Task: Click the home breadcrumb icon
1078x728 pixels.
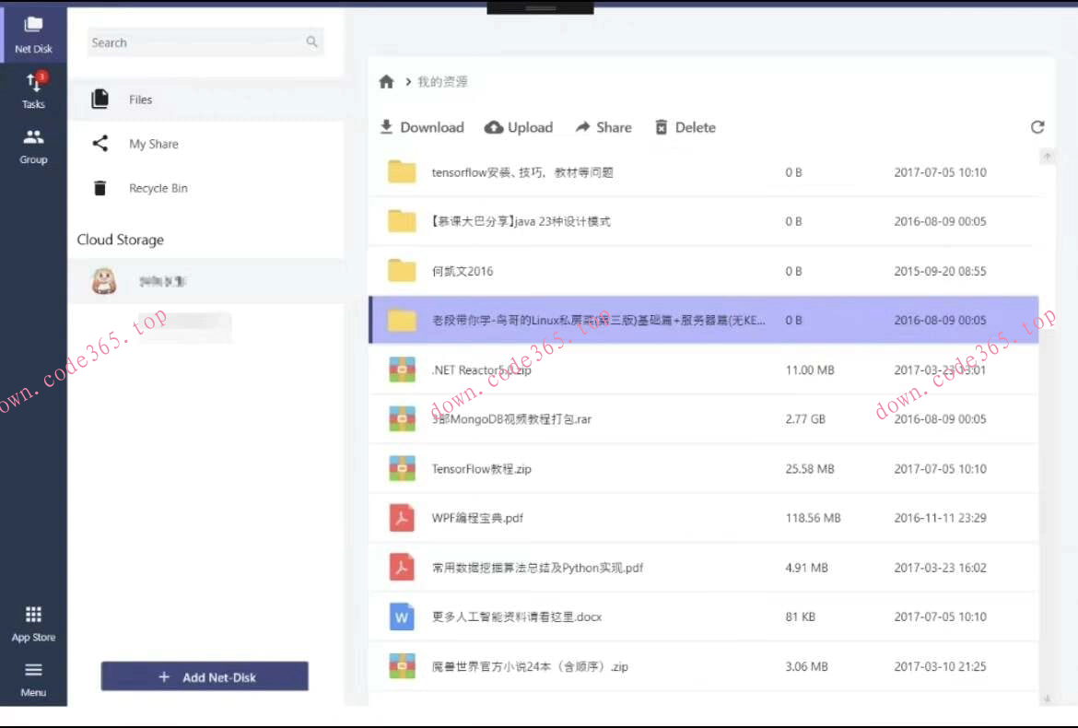Action: coord(387,82)
